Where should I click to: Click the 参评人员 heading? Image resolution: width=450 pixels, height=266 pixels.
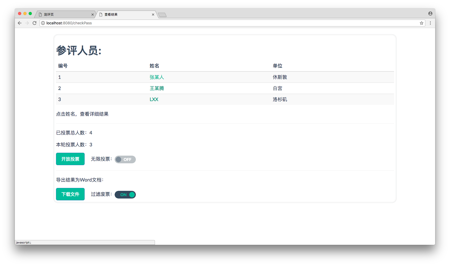tap(79, 50)
